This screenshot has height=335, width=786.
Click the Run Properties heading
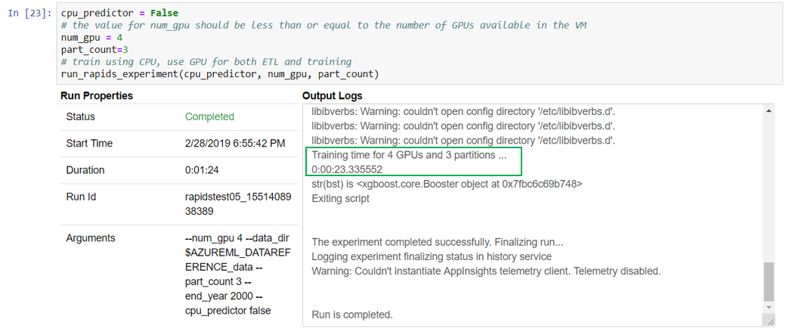pos(97,96)
